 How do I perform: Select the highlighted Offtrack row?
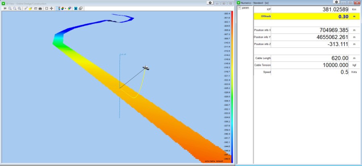tap(307, 16)
